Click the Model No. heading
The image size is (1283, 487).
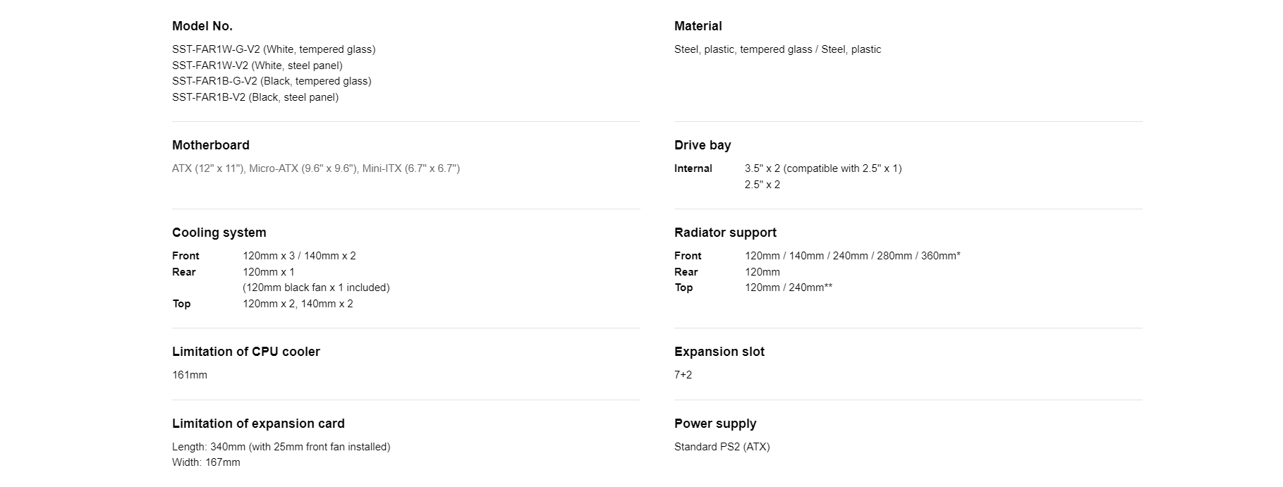pos(202,26)
